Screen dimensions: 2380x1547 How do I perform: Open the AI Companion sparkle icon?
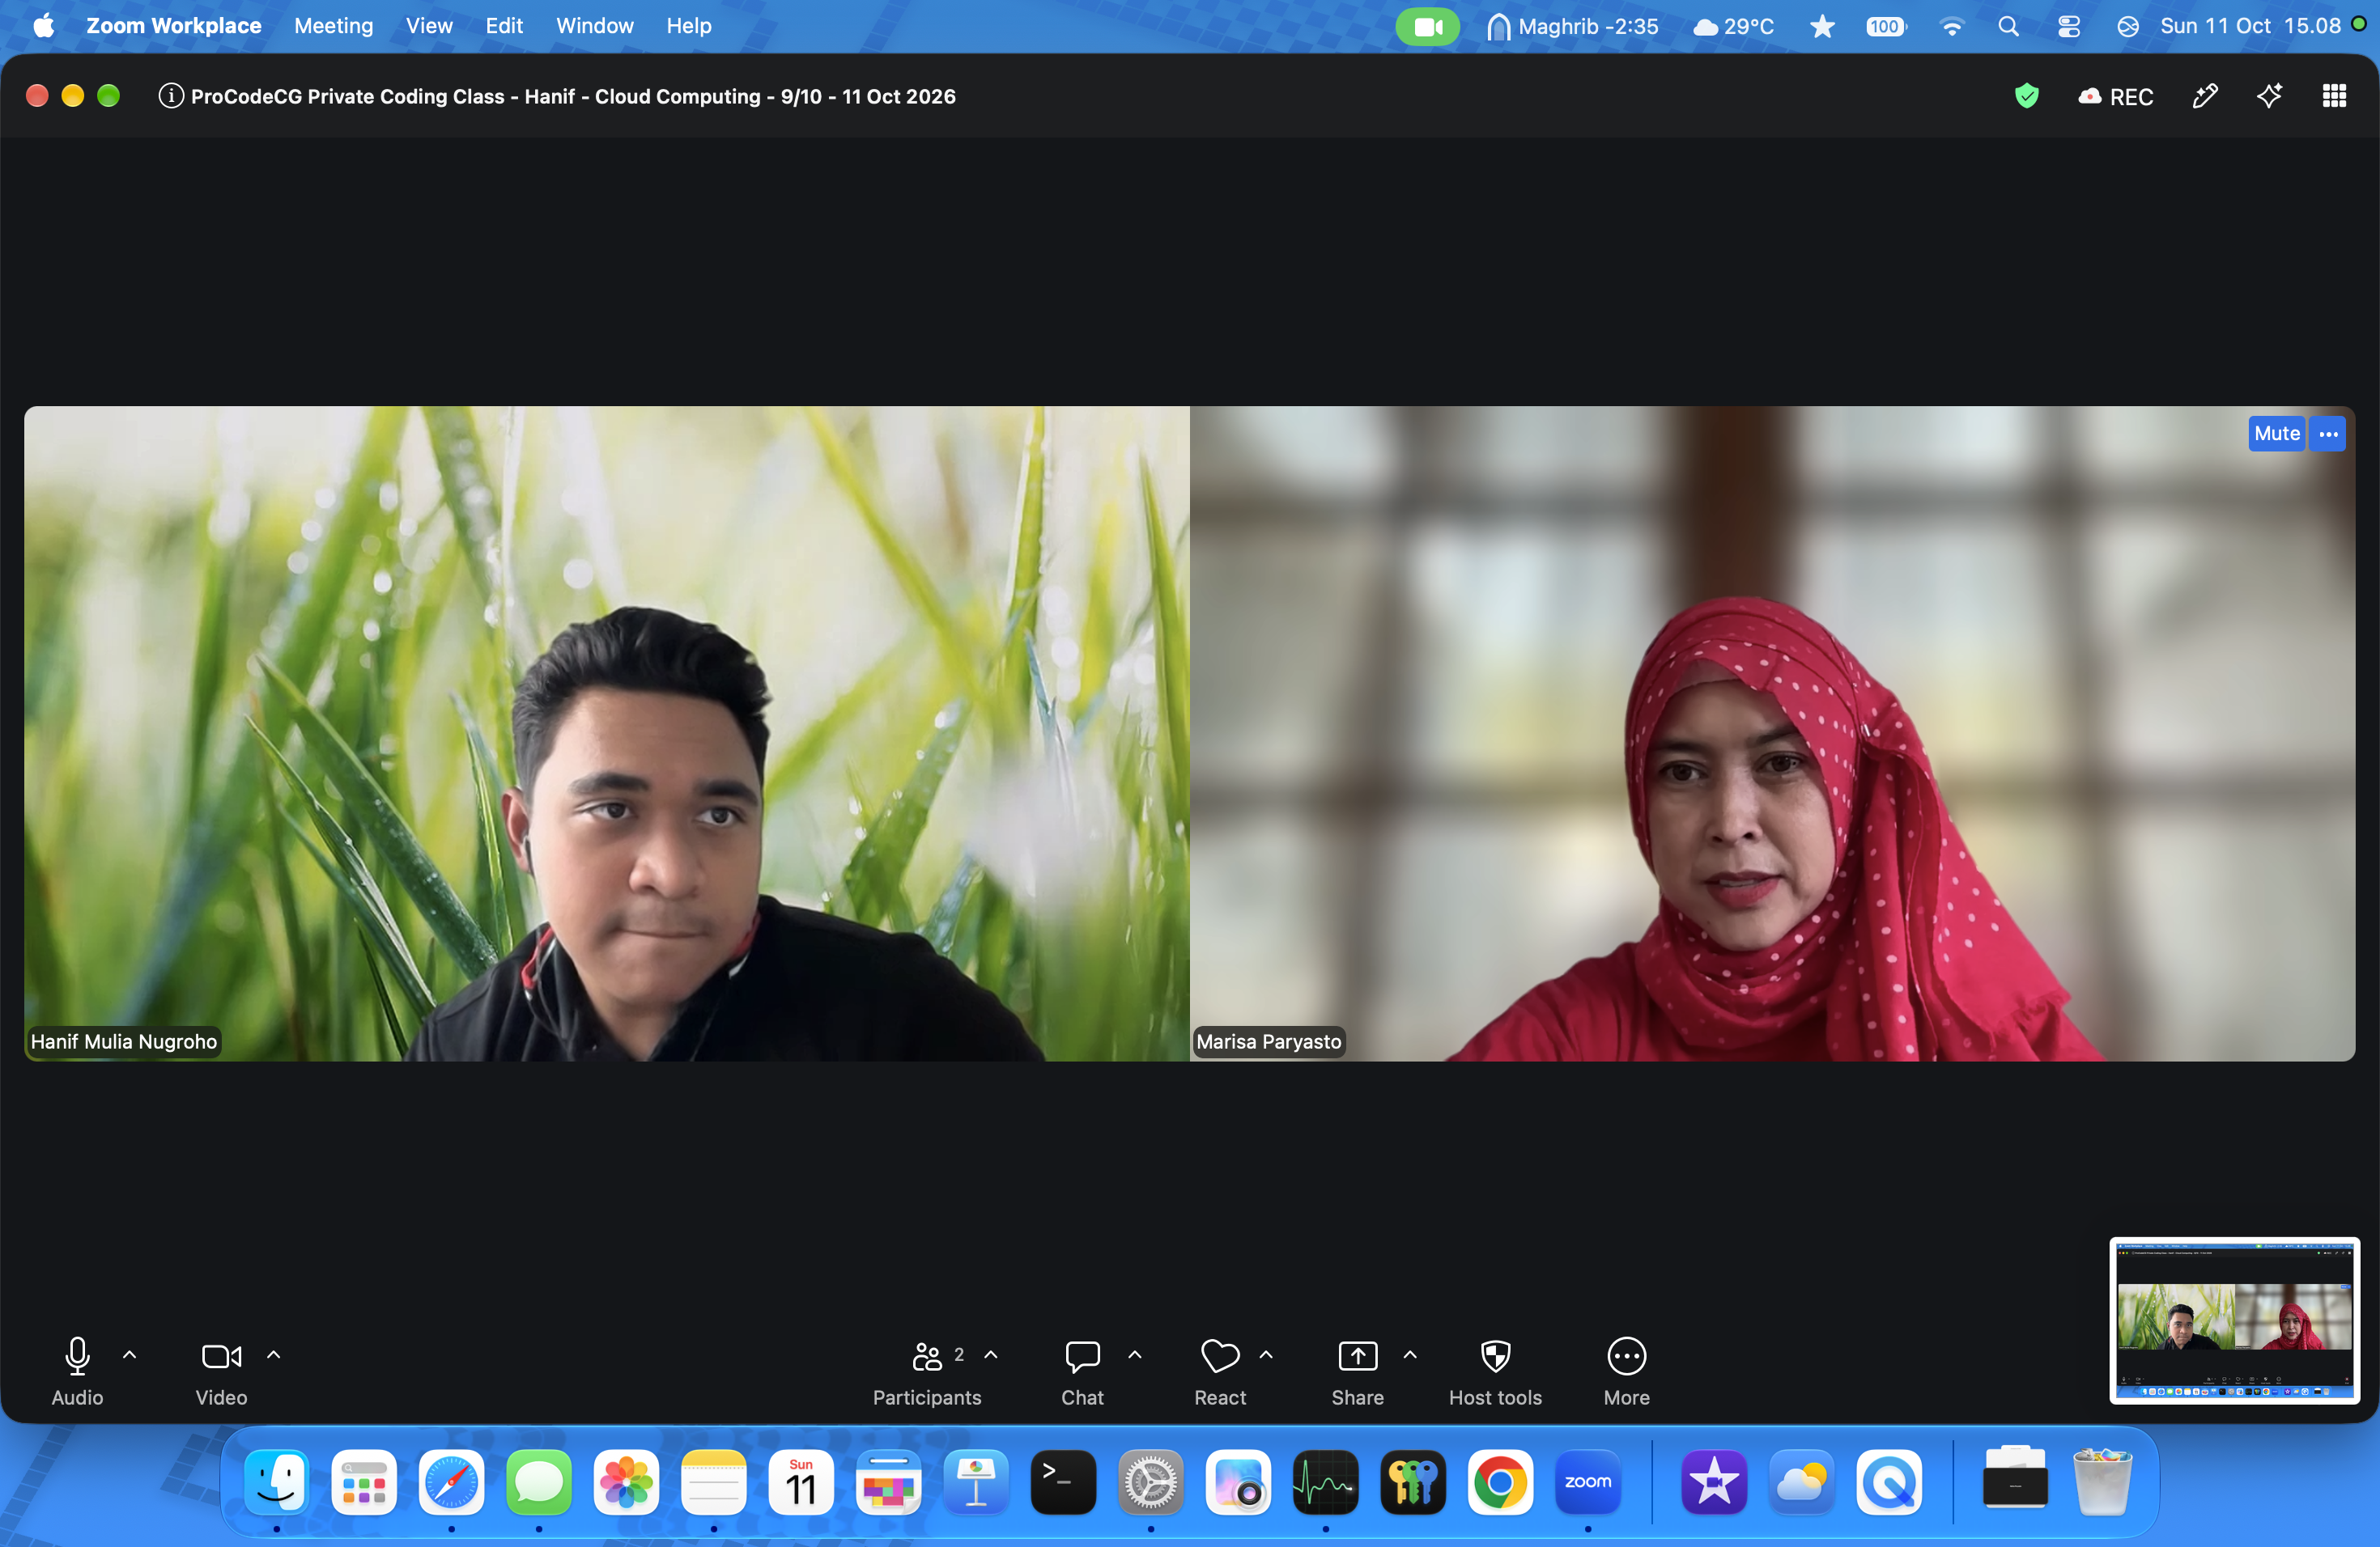tap(2269, 96)
